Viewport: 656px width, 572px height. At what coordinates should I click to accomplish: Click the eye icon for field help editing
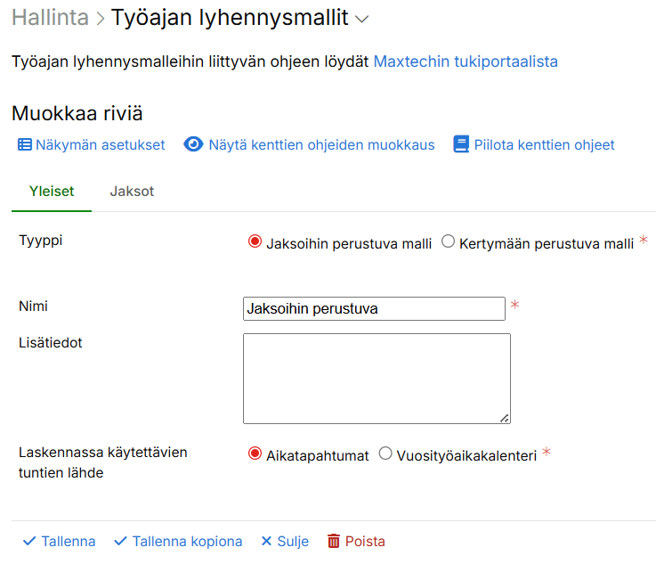tap(193, 144)
